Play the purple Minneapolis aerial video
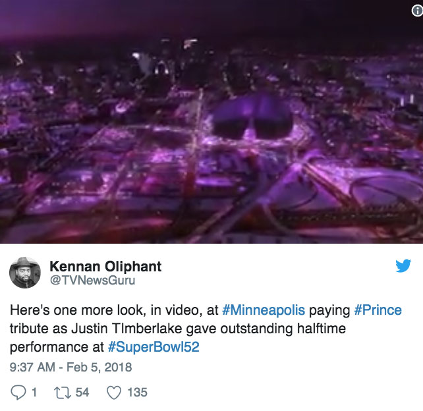Viewport: 423px width, 411px height. tap(211, 122)
